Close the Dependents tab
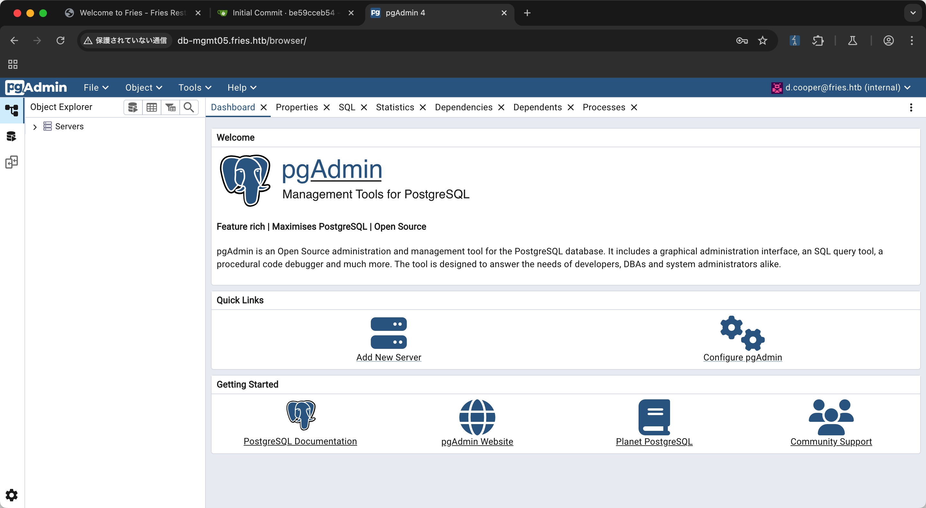 point(570,107)
